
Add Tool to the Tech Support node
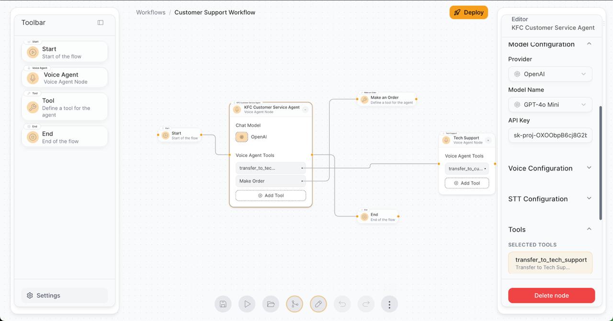(467, 183)
